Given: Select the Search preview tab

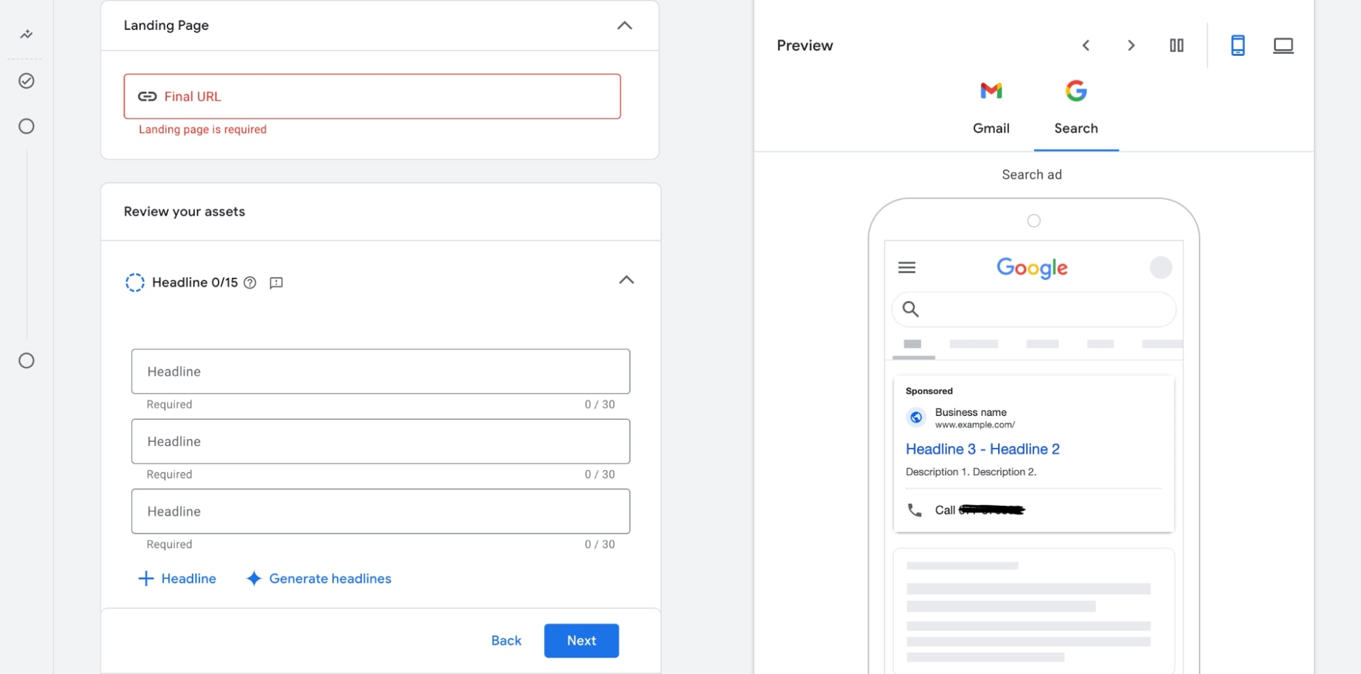Looking at the screenshot, I should 1076,109.
